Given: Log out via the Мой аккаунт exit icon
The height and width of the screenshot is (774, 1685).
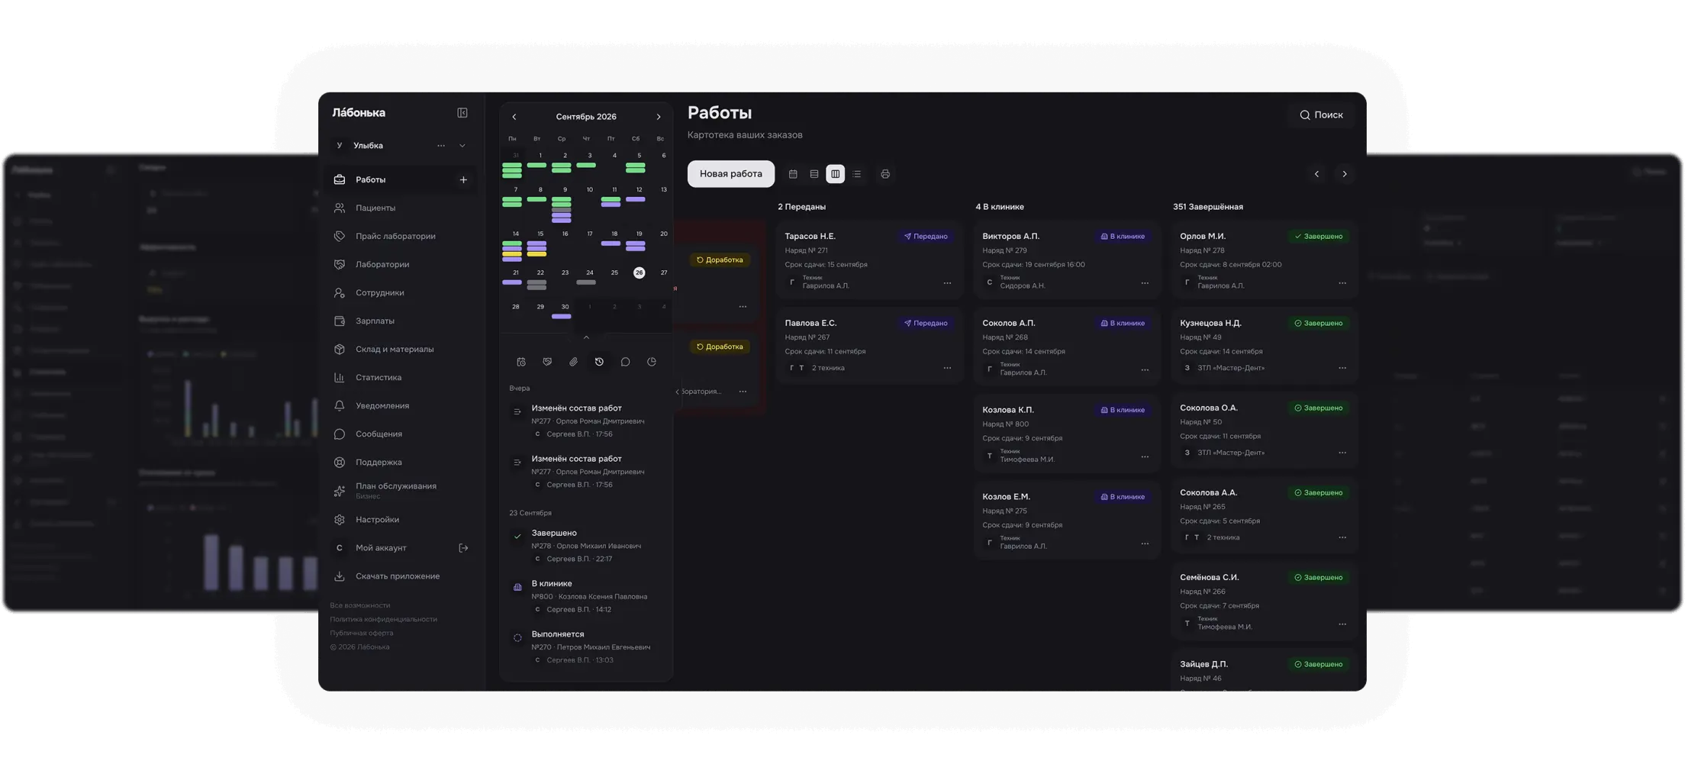Looking at the screenshot, I should point(463,548).
